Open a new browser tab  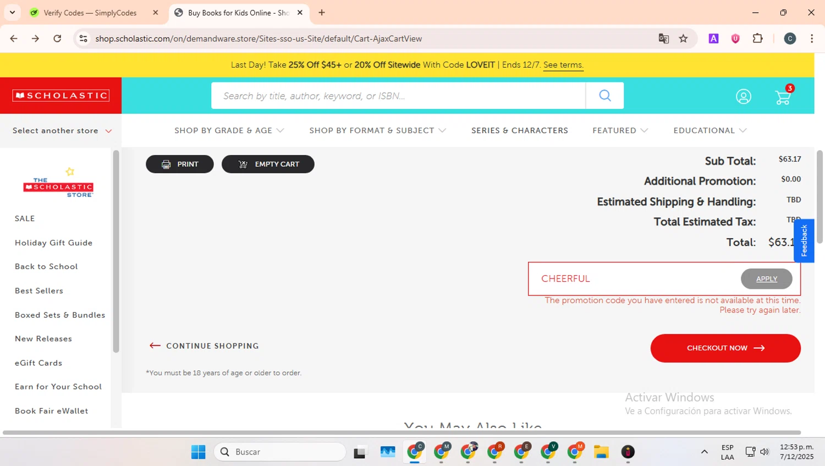point(322,13)
